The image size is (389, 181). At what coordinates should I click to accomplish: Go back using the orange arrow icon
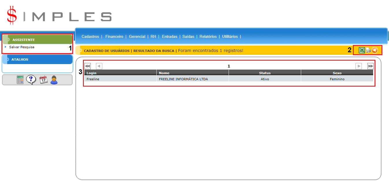(x=375, y=50)
